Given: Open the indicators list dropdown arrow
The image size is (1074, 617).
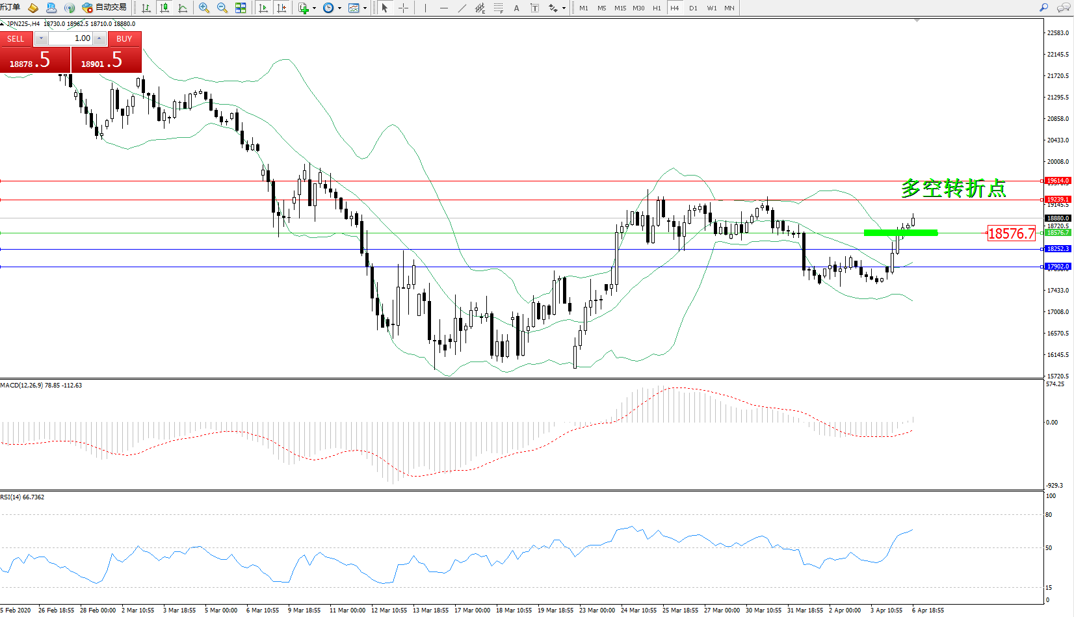Looking at the screenshot, I should tap(314, 8).
